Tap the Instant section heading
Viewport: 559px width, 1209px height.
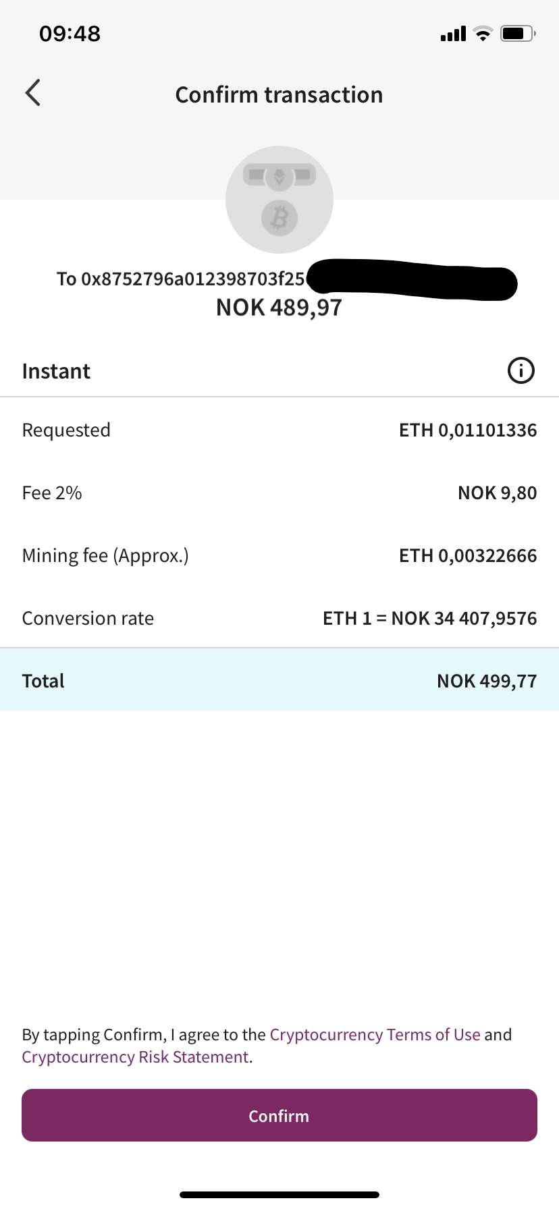coord(56,371)
